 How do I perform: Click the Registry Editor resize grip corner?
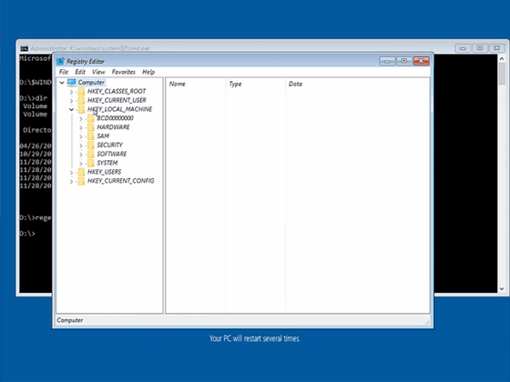(427, 322)
